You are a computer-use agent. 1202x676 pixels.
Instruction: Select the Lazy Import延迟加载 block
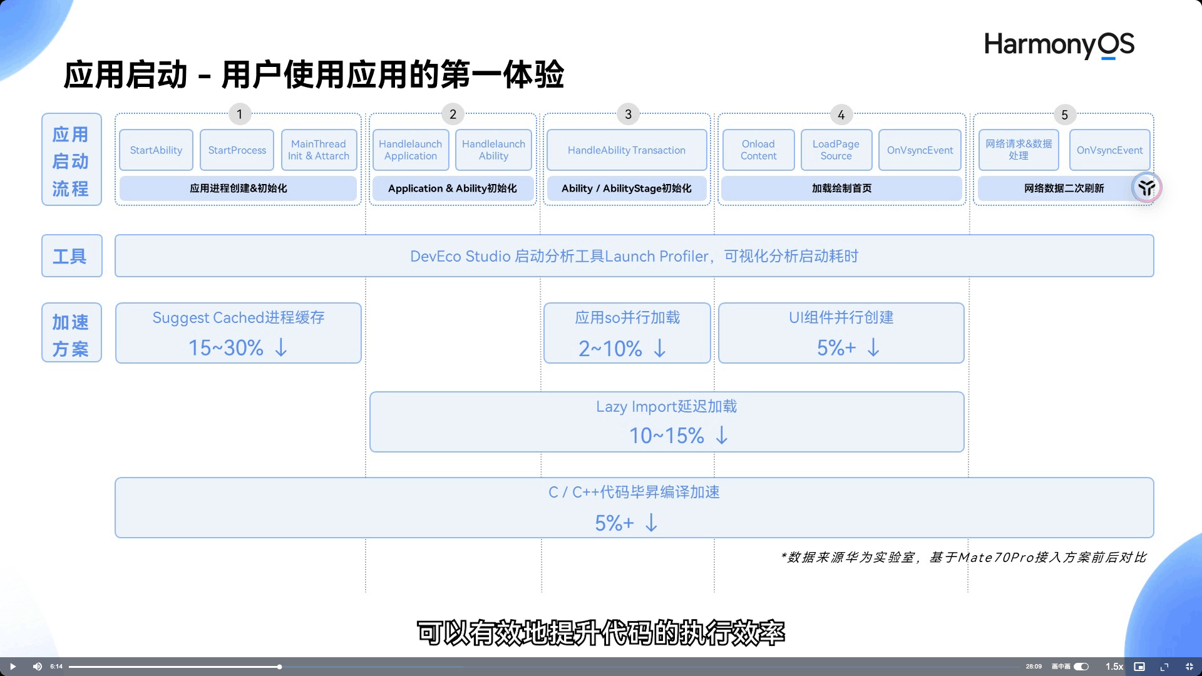(x=666, y=421)
